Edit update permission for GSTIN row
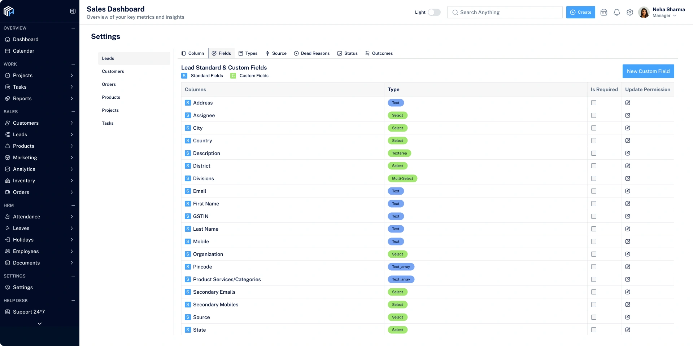This screenshot has width=693, height=346. pos(628,216)
